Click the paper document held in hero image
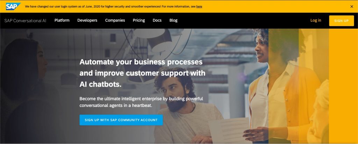 (x=229, y=130)
